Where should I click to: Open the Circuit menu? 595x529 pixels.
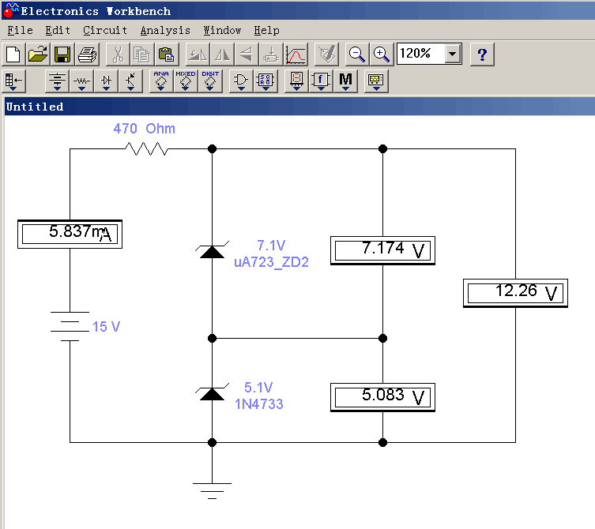point(105,30)
